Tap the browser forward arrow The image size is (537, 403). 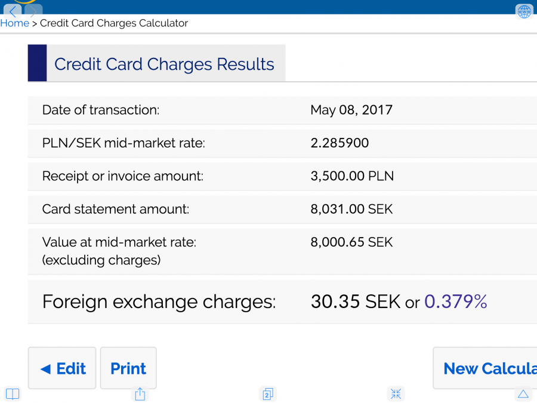pos(33,11)
